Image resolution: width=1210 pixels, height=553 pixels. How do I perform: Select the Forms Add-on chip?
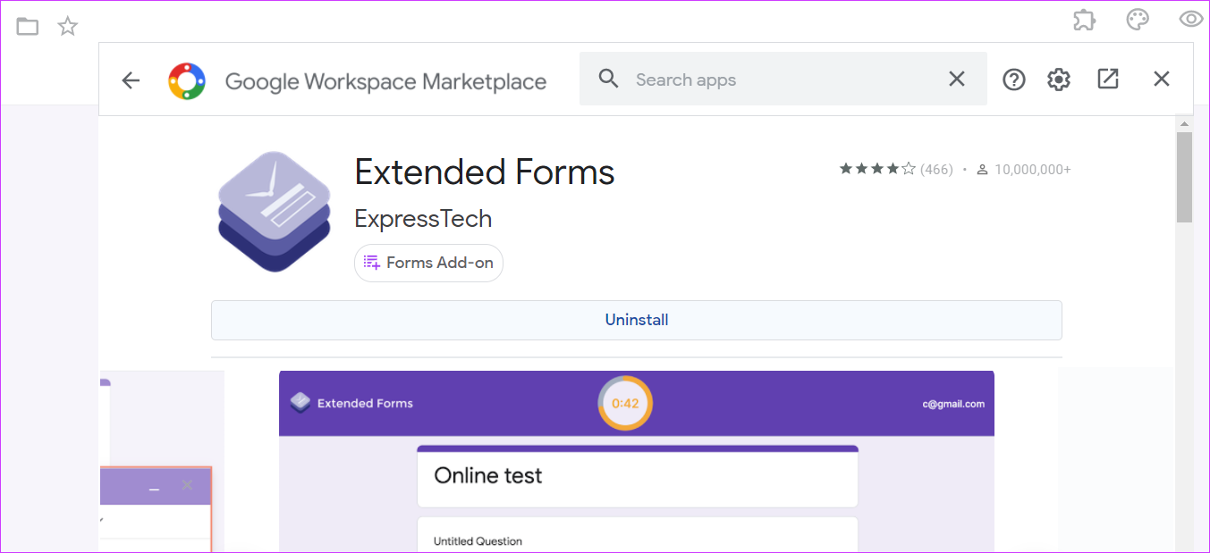click(x=429, y=263)
